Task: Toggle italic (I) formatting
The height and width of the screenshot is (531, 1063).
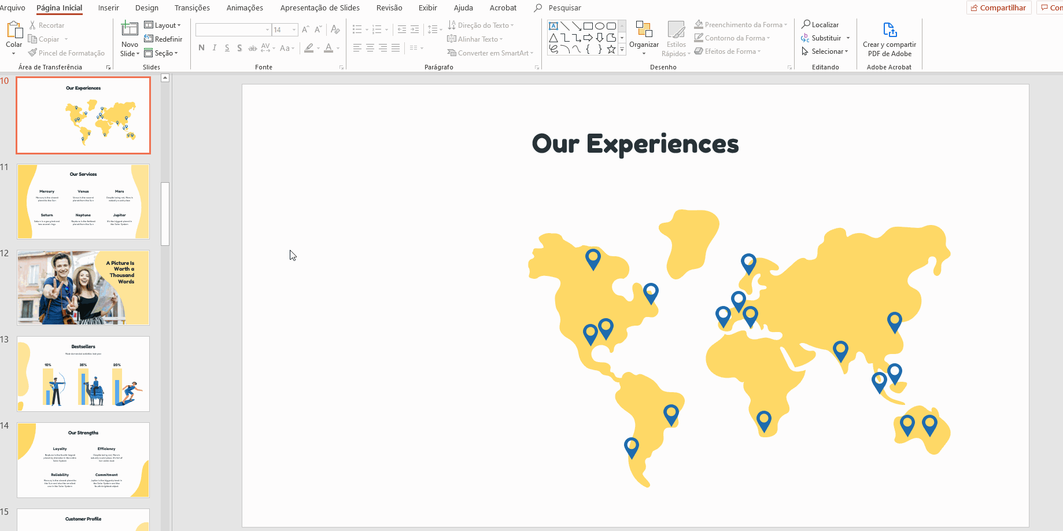Action: 214,48
